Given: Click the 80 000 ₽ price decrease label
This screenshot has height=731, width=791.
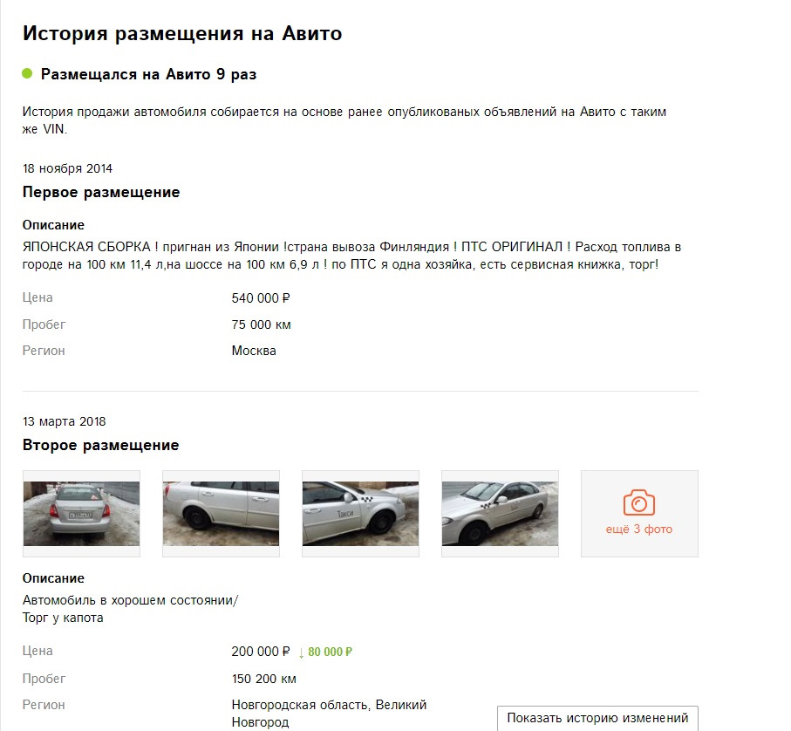Looking at the screenshot, I should tap(331, 652).
